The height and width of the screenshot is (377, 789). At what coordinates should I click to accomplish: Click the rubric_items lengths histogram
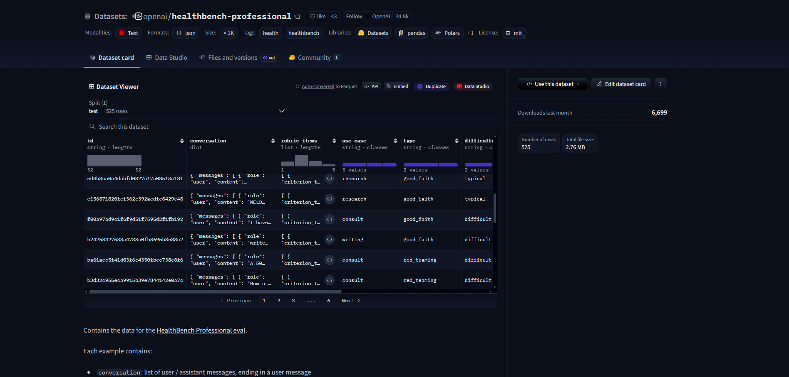pos(308,160)
